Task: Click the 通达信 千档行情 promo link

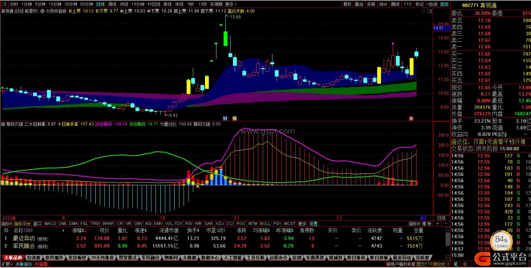Action: pyautogui.click(x=488, y=142)
